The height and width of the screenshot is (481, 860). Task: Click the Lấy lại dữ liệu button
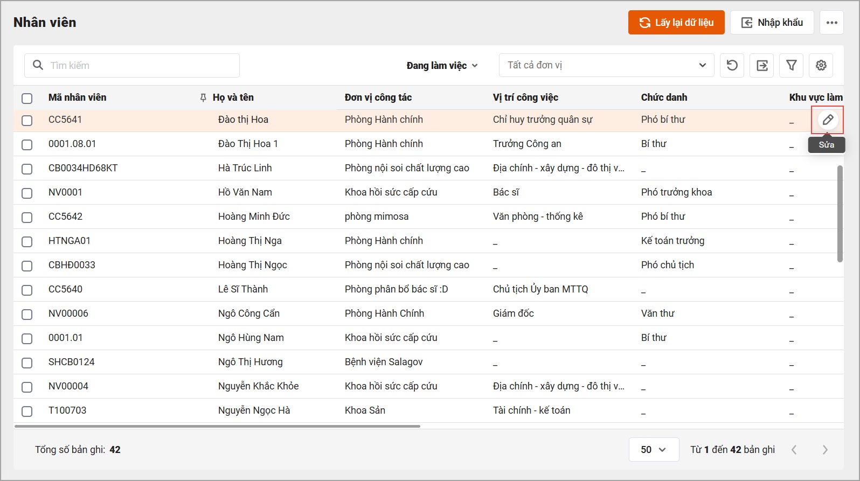[676, 23]
